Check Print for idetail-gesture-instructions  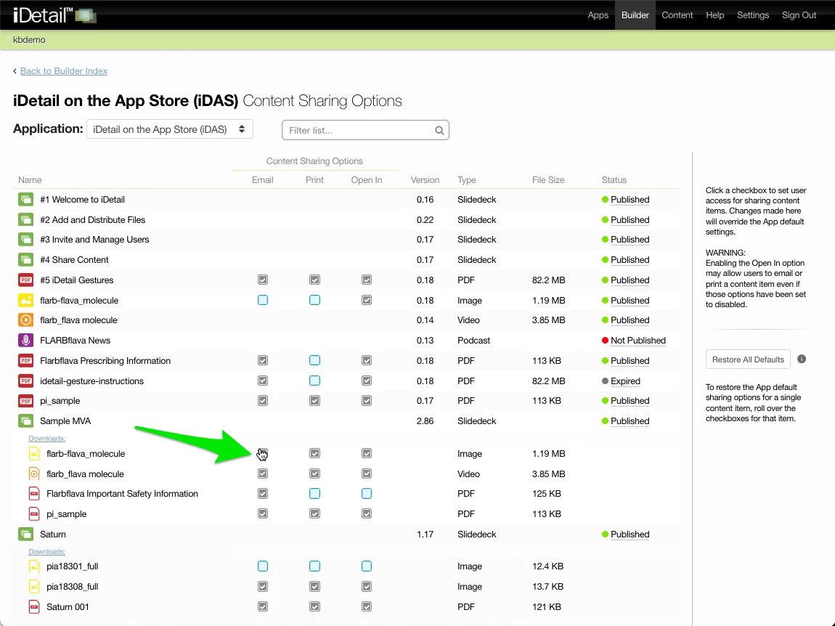point(314,381)
